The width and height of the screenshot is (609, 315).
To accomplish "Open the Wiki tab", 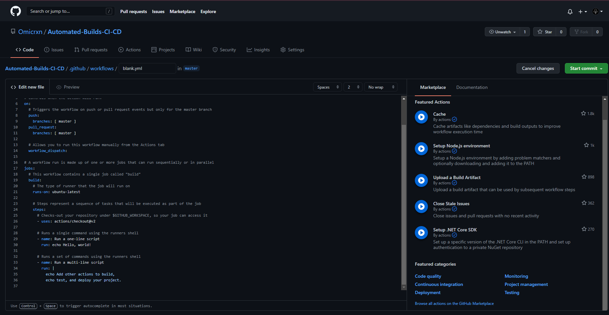I will [194, 50].
